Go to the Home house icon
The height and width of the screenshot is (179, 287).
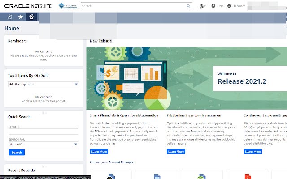31,17
